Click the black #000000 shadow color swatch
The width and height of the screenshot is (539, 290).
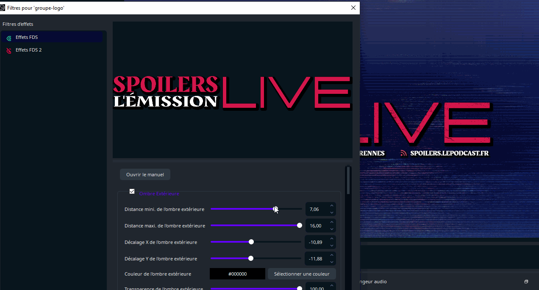[x=237, y=274]
